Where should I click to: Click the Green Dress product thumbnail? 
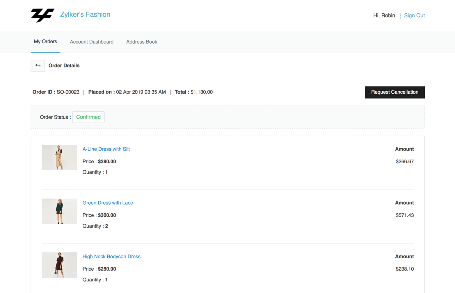click(x=59, y=211)
